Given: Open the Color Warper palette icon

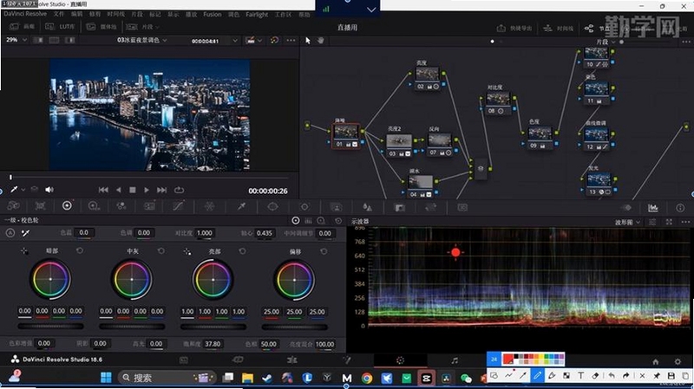Looking at the screenshot, I should (x=209, y=206).
